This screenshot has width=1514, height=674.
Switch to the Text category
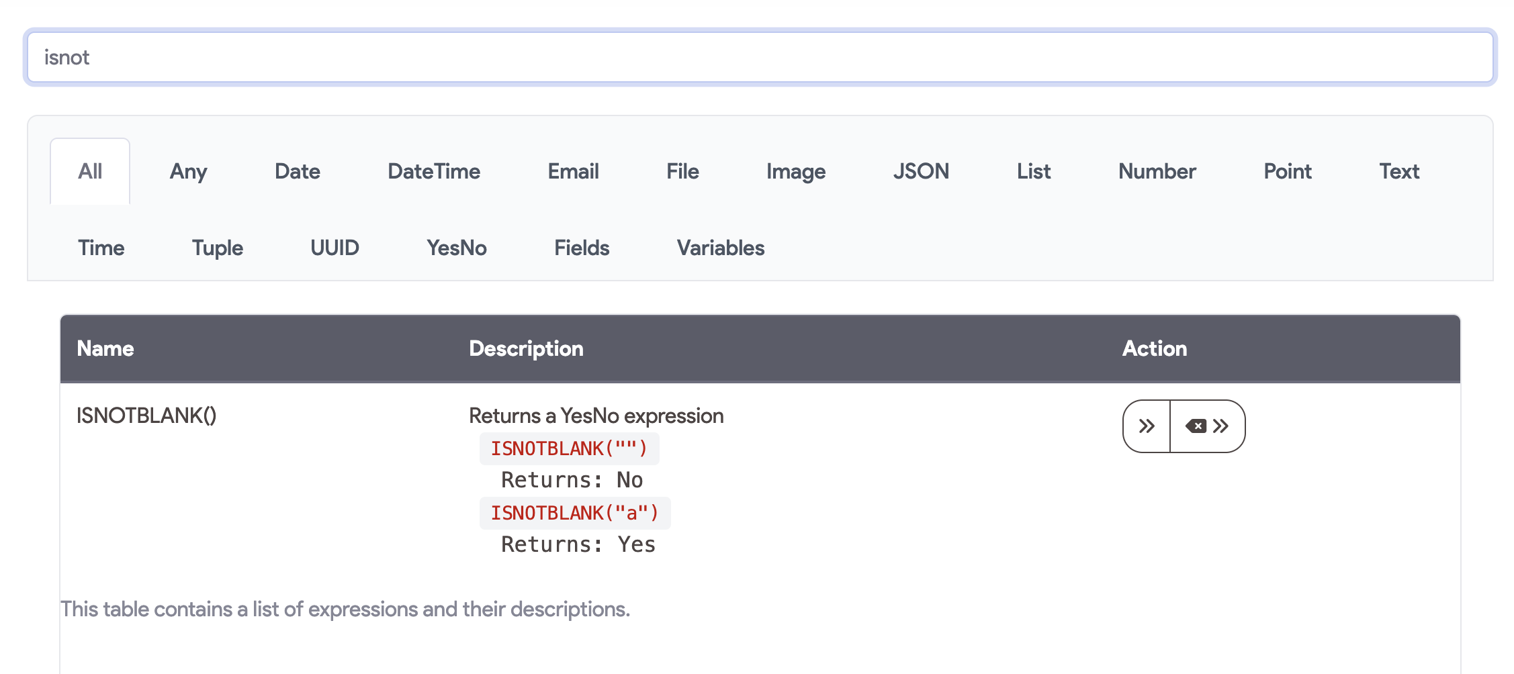(x=1399, y=171)
